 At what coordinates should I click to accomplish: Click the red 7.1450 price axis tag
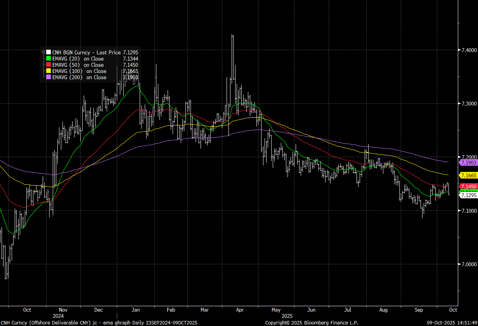468,186
